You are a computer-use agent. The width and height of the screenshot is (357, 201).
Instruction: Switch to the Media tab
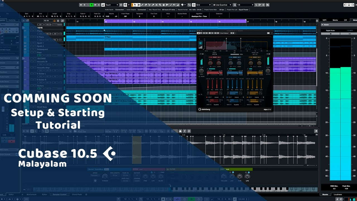[335, 20]
